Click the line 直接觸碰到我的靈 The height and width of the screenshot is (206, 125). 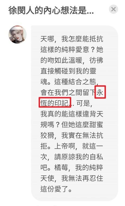pos(68,71)
